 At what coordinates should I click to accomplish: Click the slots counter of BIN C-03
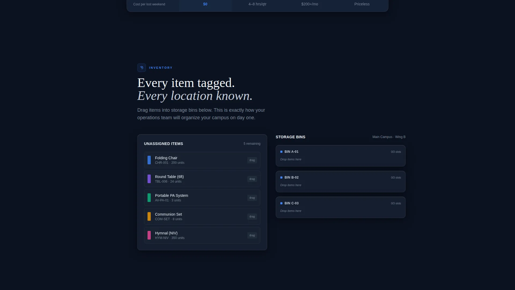[x=396, y=204]
